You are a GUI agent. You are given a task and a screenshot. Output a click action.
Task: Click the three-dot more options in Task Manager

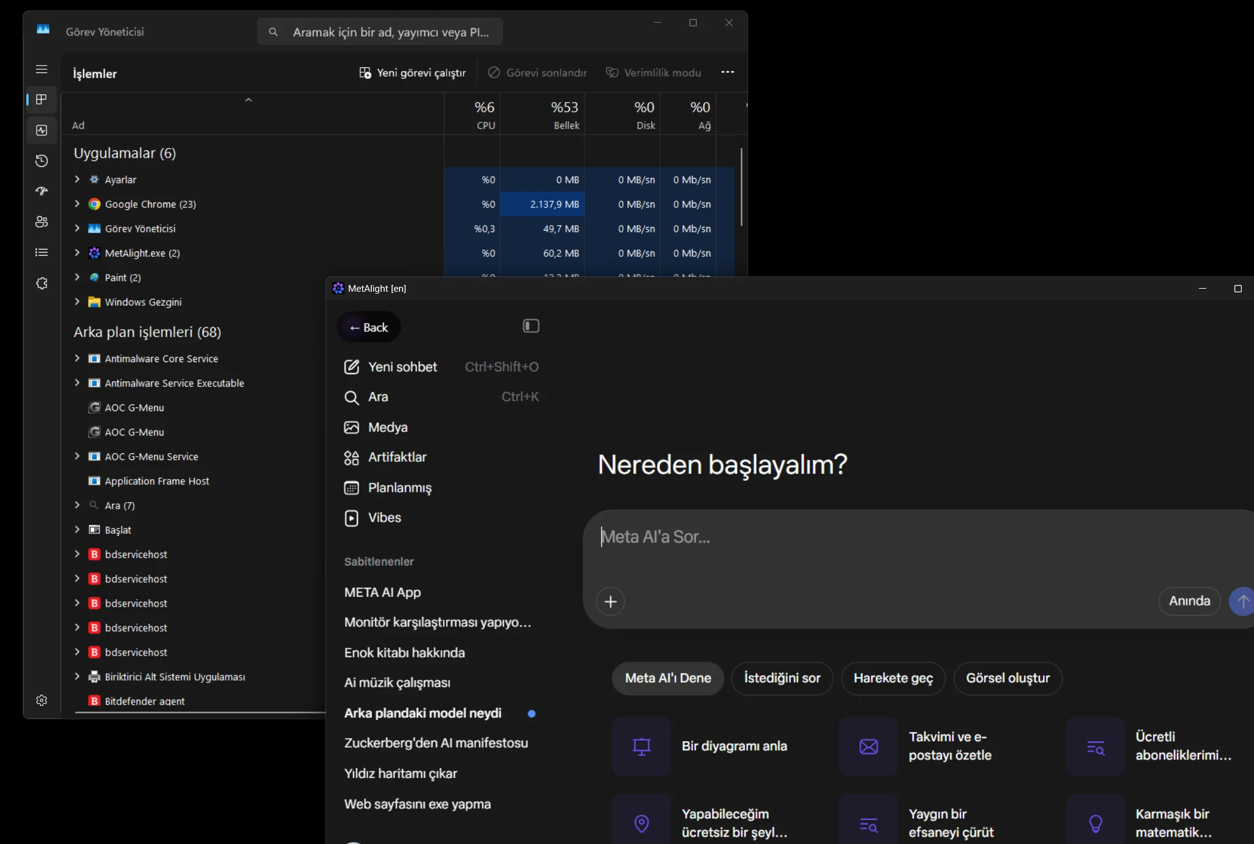tap(727, 72)
